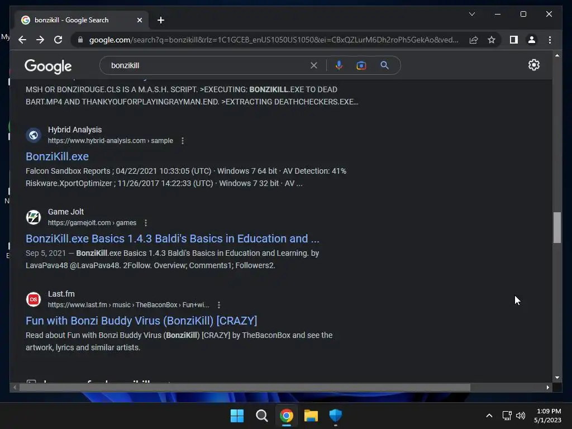
Task: Open network status in system tray
Action: point(507,416)
